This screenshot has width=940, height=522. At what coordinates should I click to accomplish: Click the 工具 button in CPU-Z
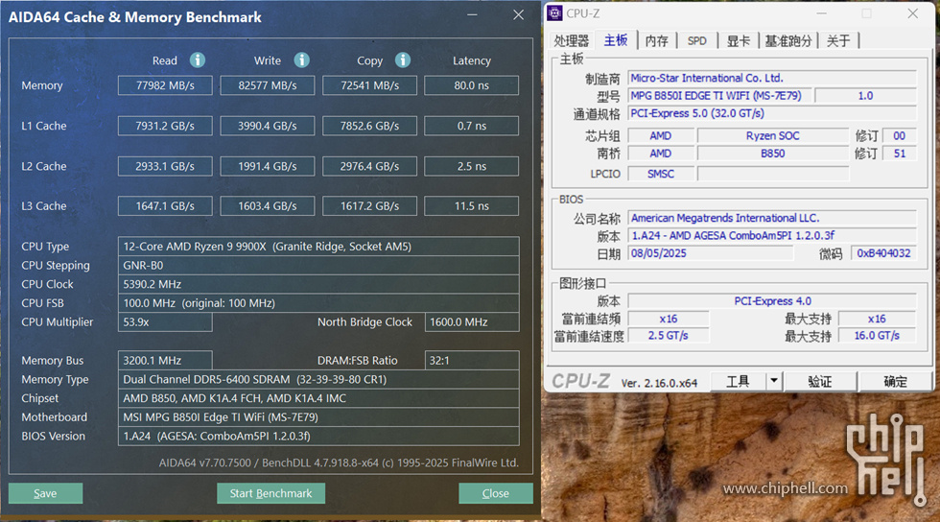pyautogui.click(x=738, y=381)
